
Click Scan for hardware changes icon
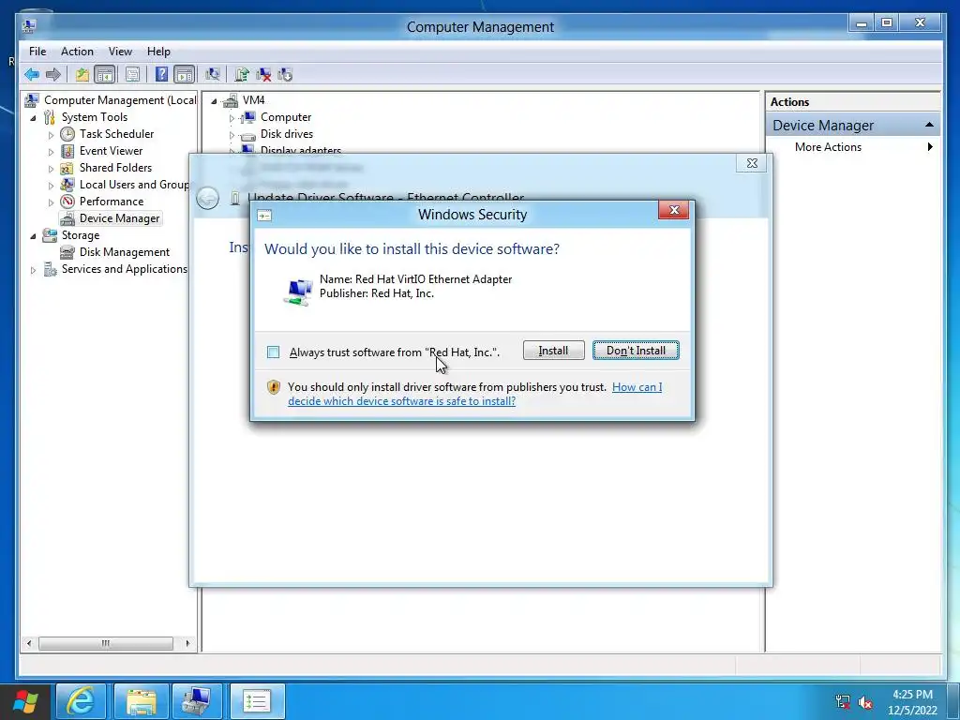pyautogui.click(x=213, y=75)
